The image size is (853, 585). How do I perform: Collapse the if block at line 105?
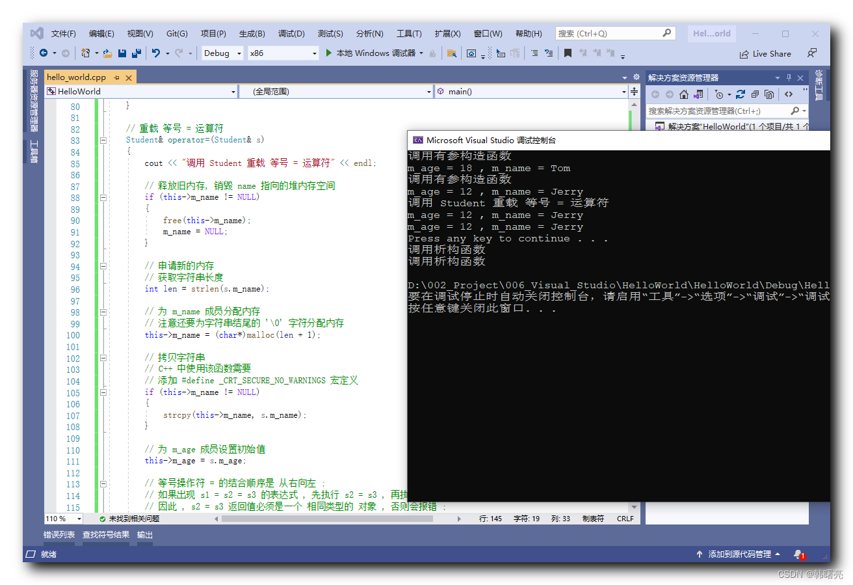[x=103, y=392]
